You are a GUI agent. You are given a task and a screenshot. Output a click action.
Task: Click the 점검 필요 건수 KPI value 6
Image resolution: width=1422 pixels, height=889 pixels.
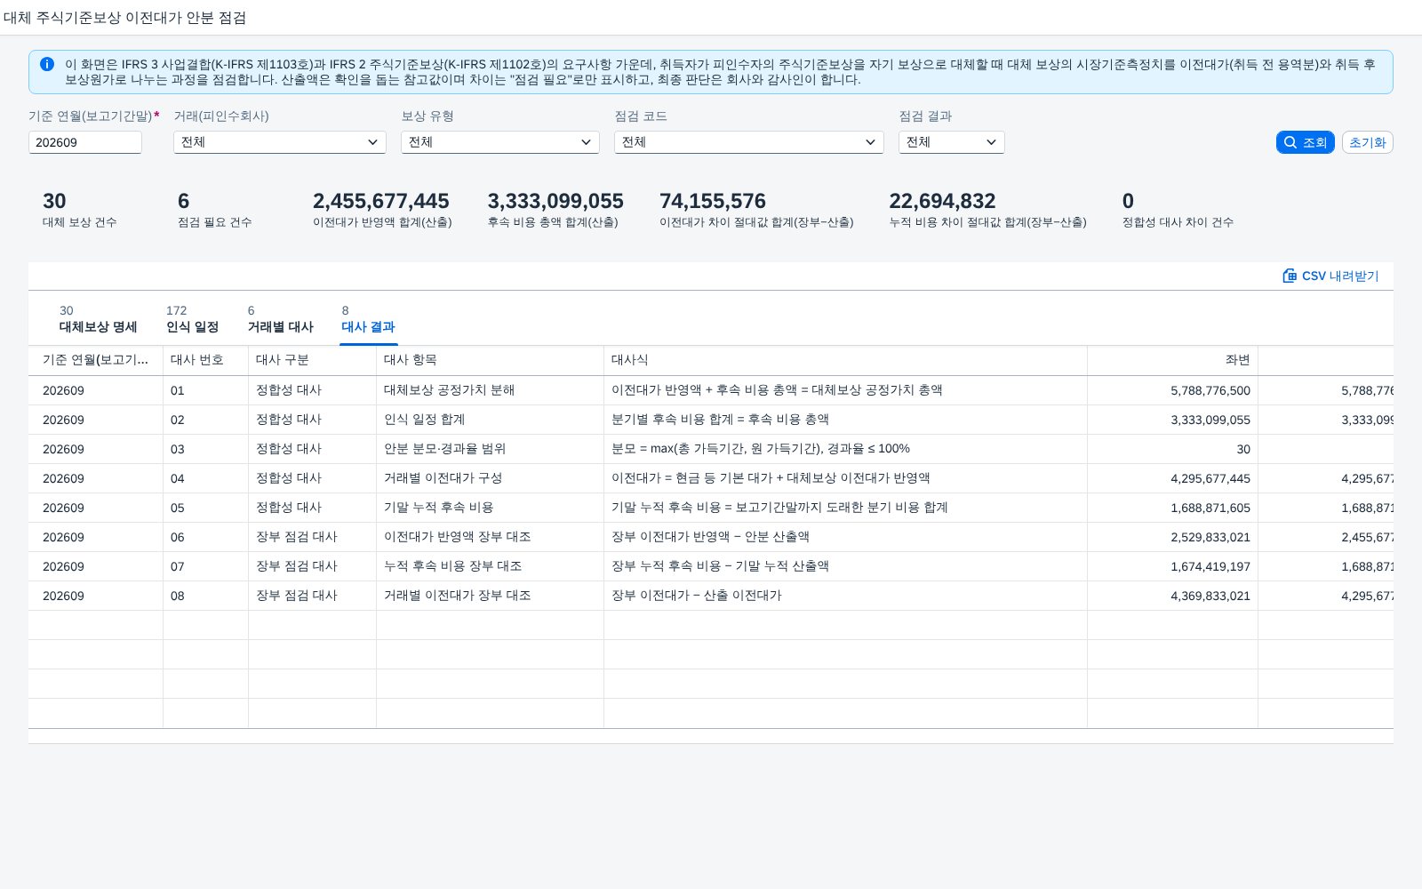point(183,201)
